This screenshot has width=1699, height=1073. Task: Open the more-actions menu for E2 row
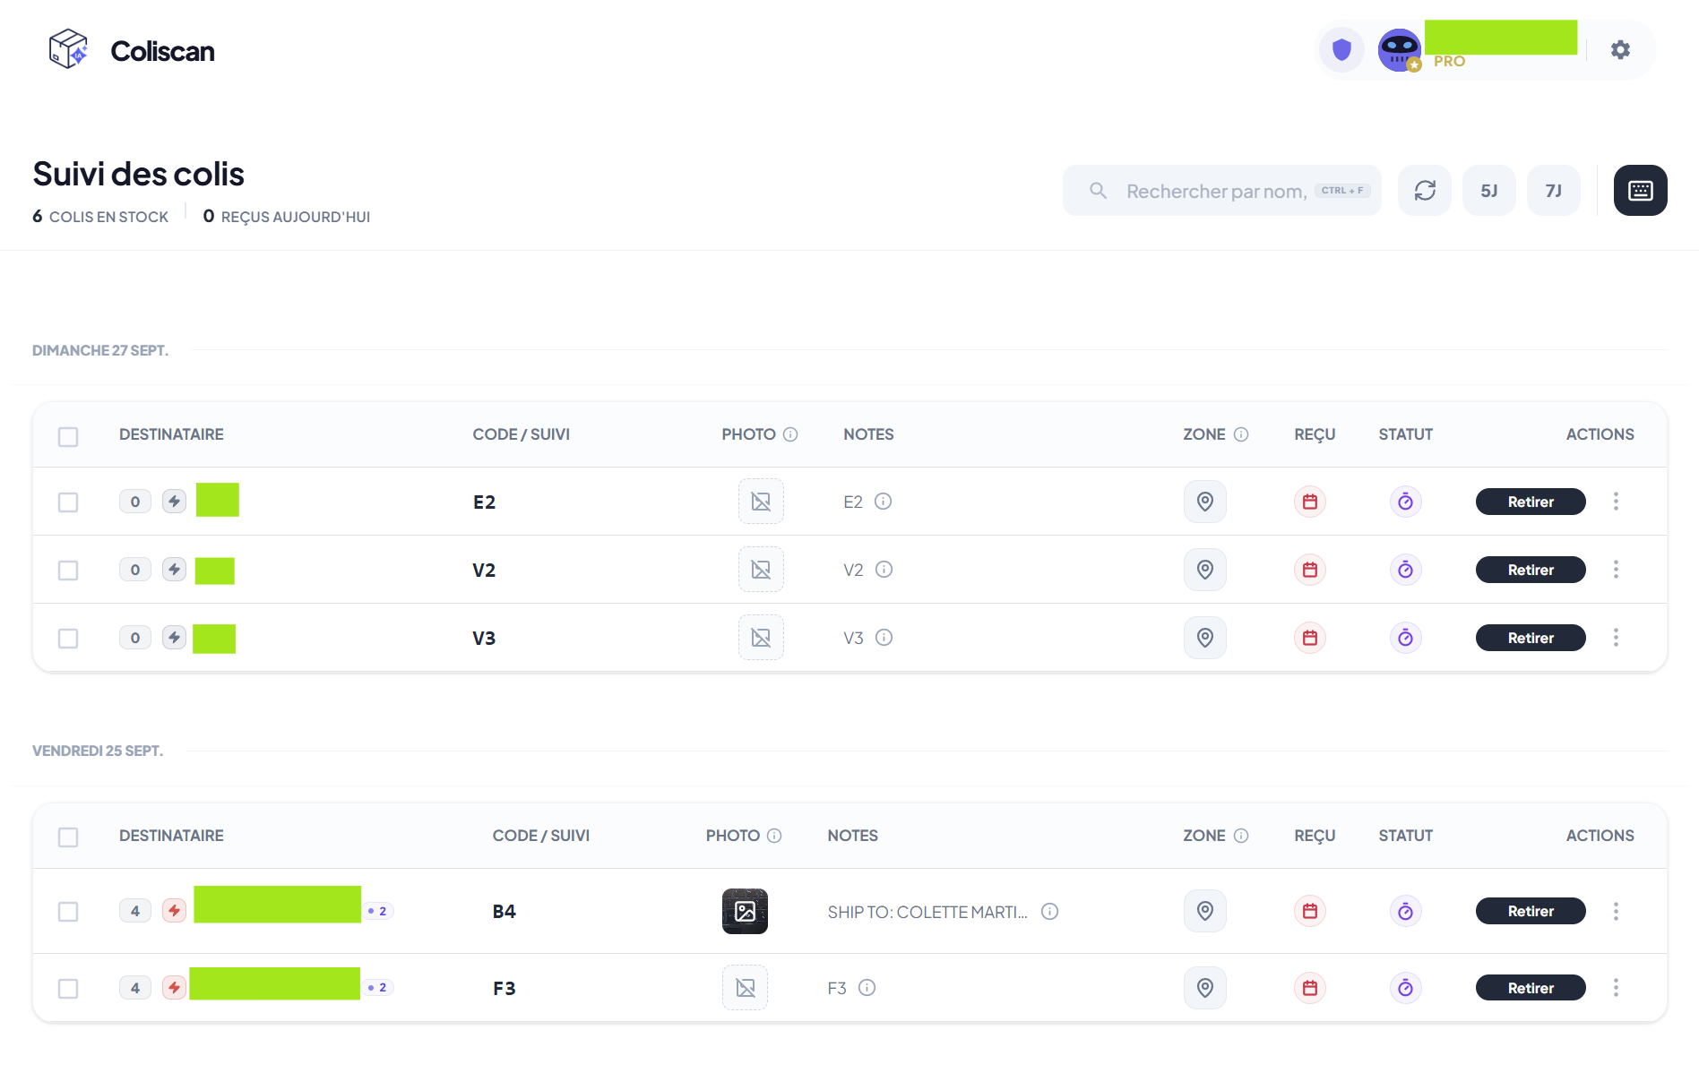pos(1616,502)
